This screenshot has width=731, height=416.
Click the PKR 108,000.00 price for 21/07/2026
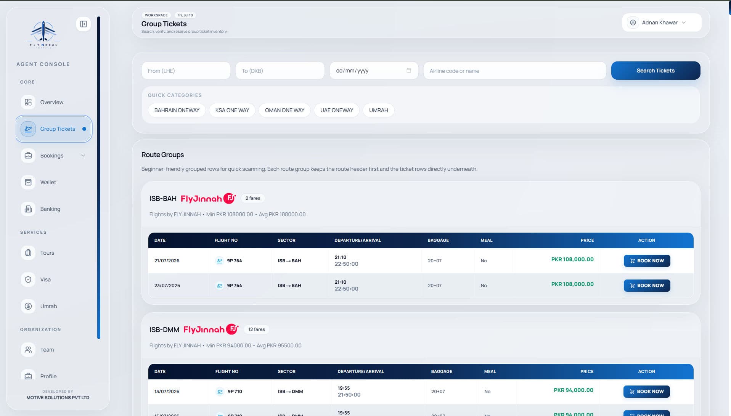572,259
